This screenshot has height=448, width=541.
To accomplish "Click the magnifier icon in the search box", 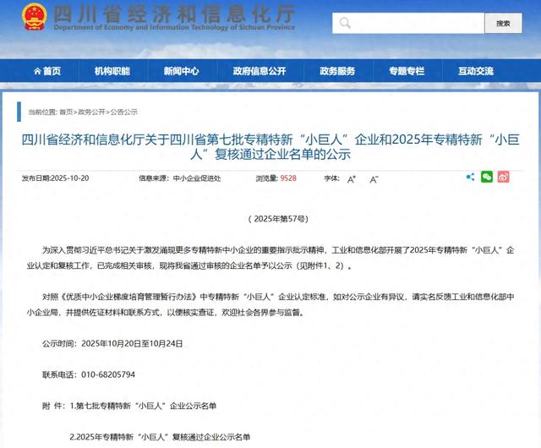I will tap(346, 23).
